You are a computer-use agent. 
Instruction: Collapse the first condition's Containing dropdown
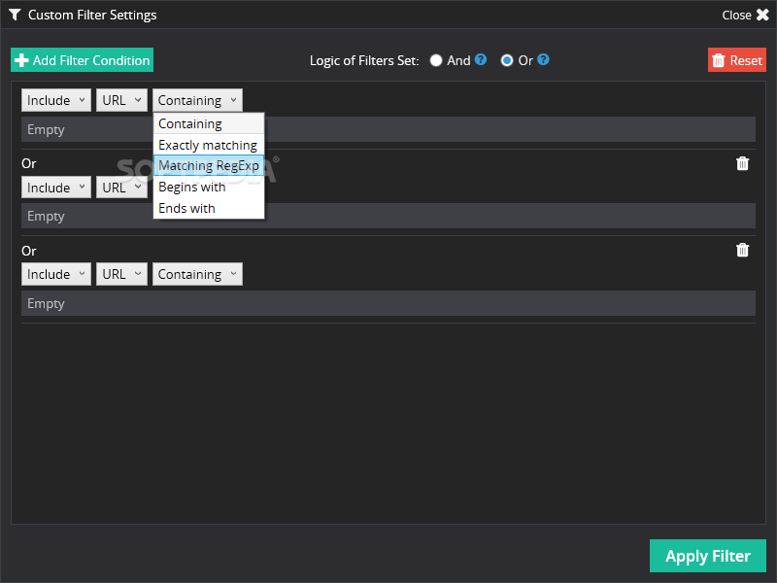197,100
